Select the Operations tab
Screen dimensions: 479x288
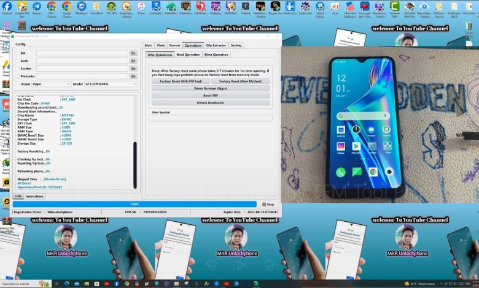click(193, 45)
